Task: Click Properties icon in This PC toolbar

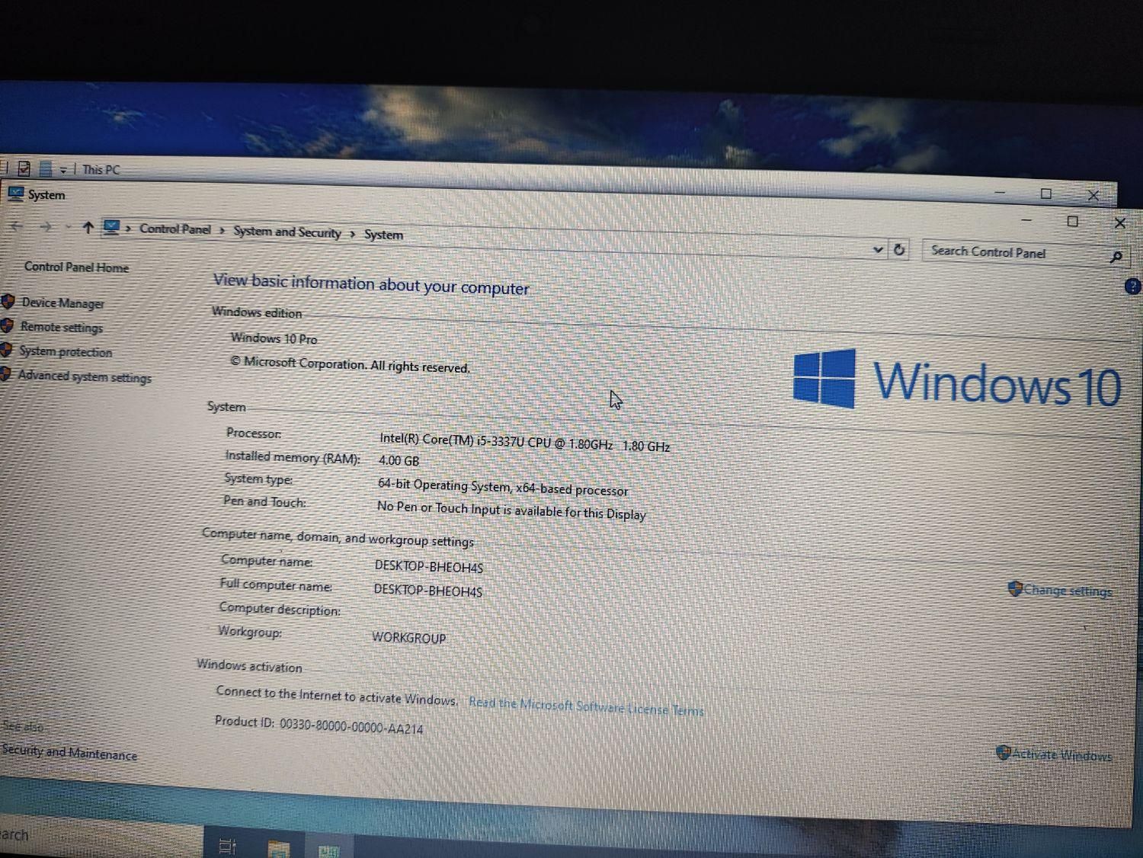Action: [x=24, y=168]
